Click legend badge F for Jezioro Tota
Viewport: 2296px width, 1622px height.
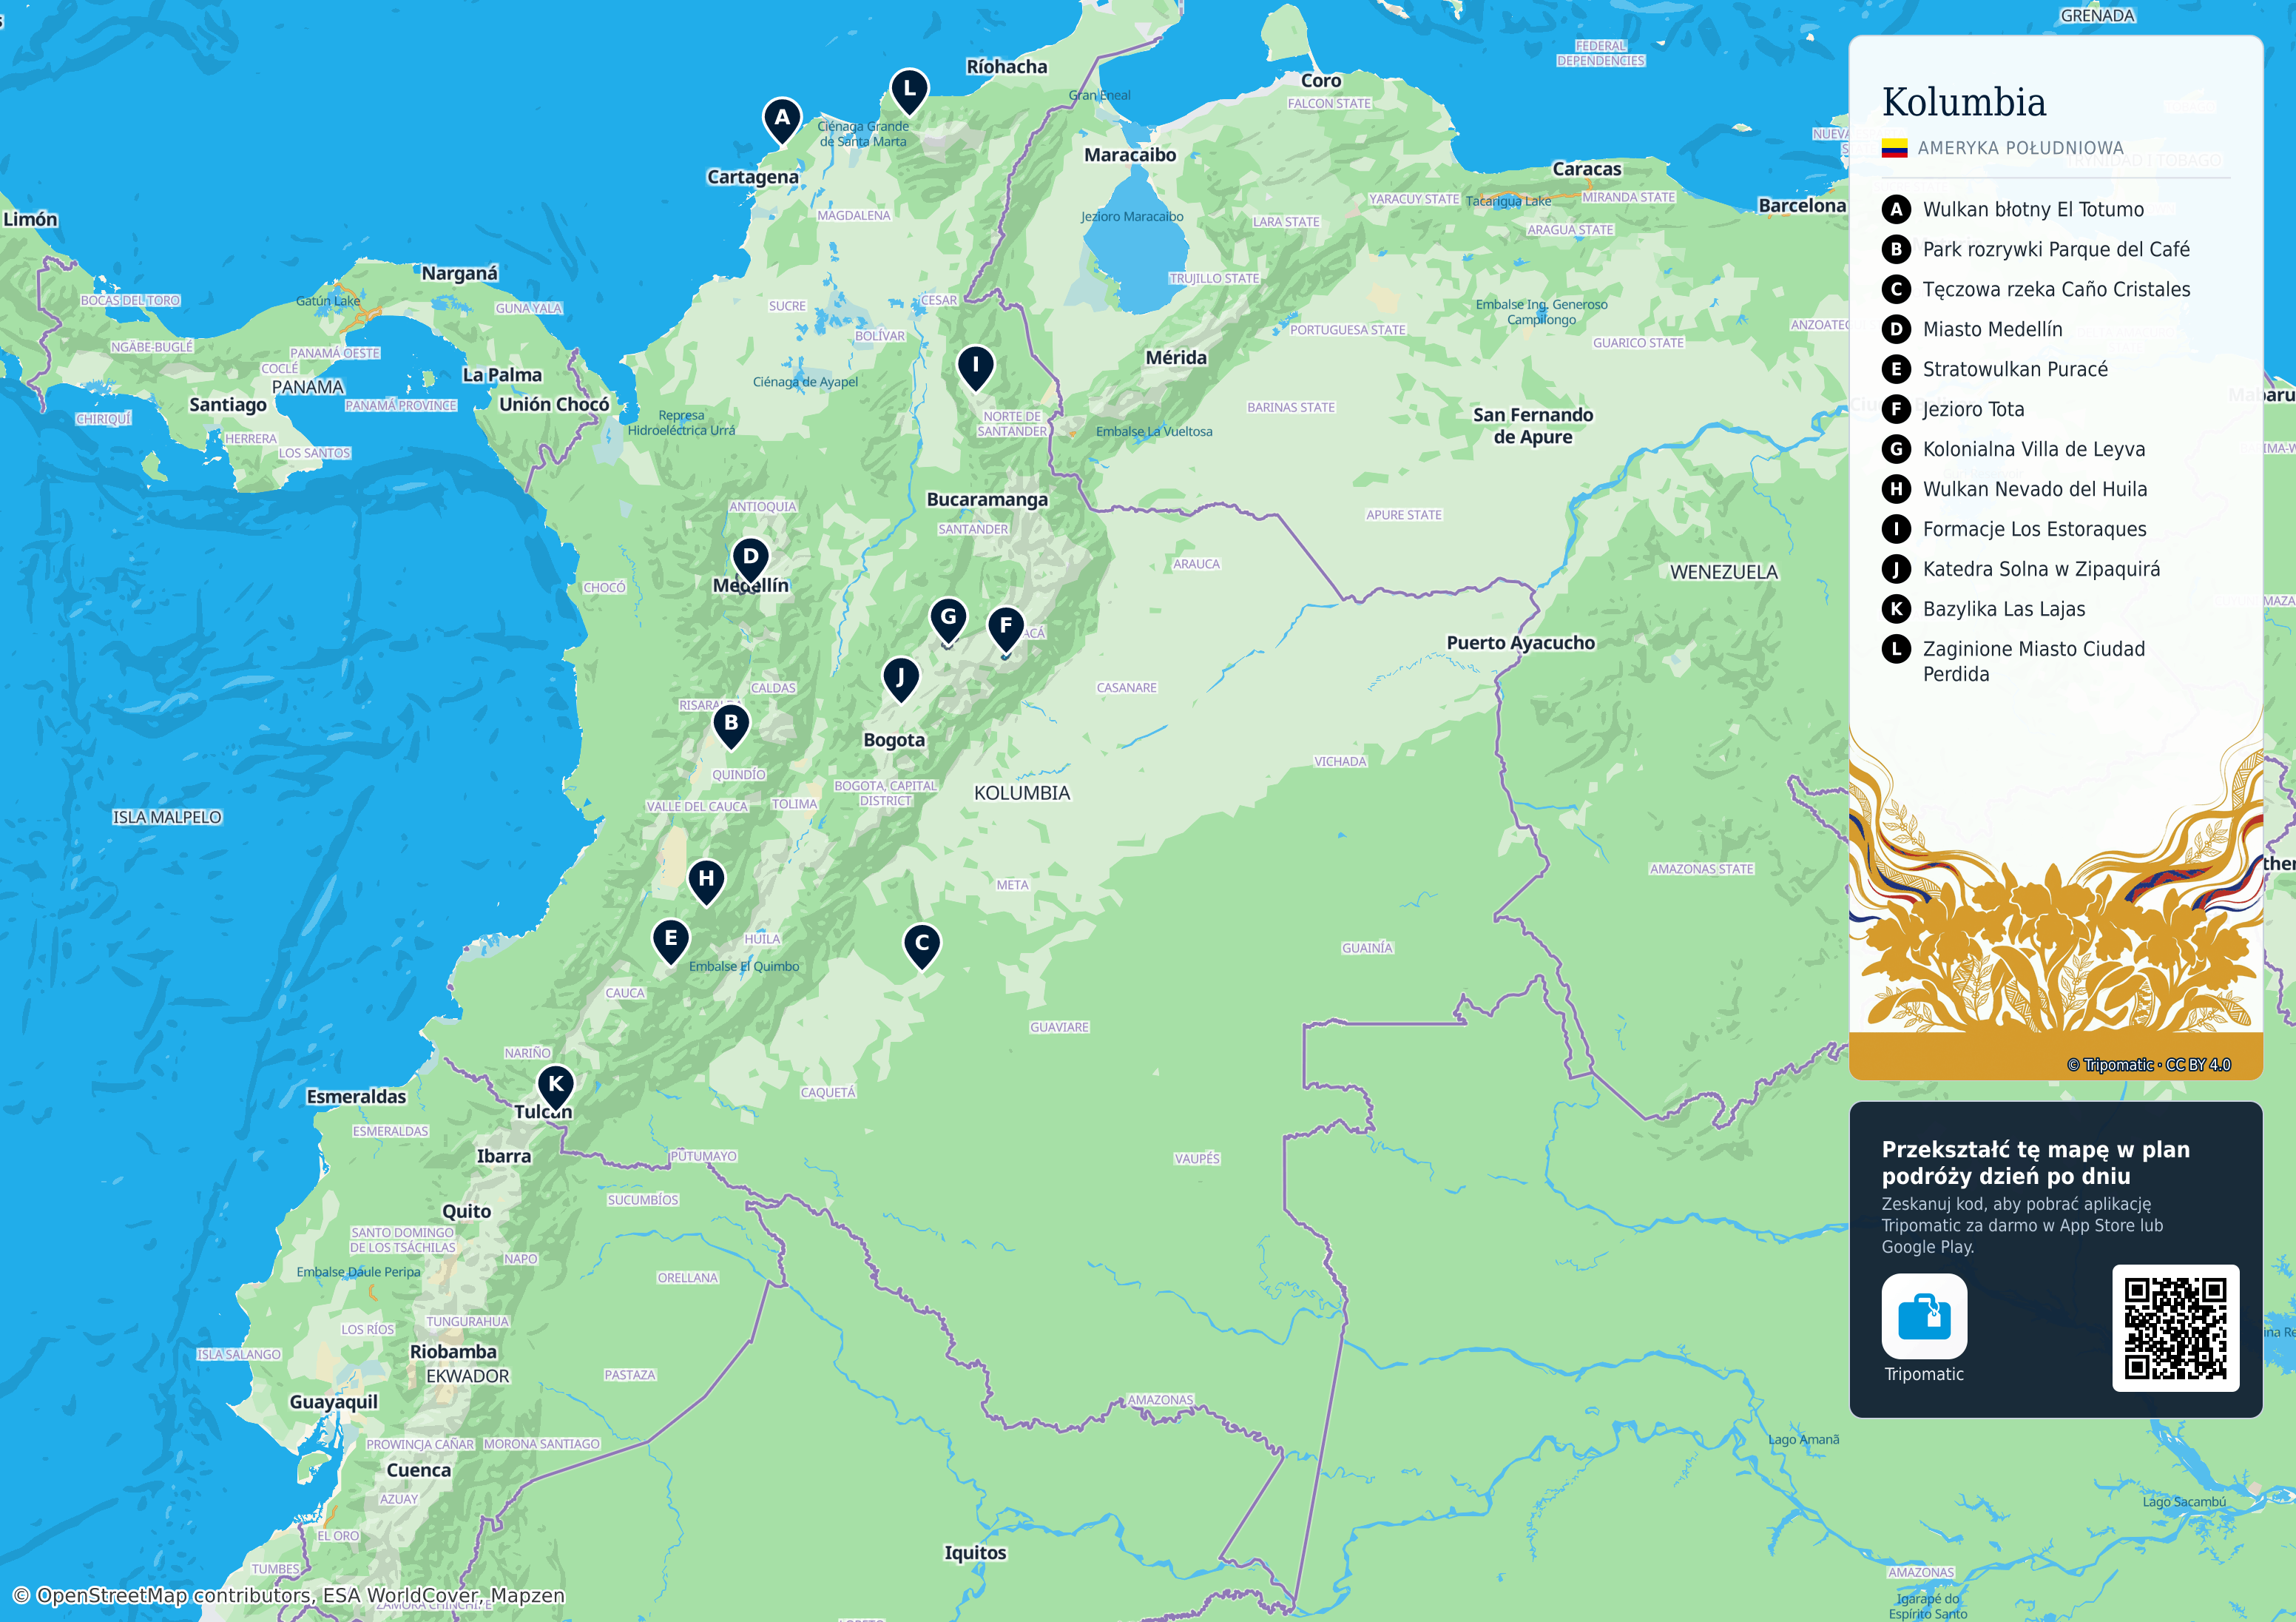[x=1896, y=409]
